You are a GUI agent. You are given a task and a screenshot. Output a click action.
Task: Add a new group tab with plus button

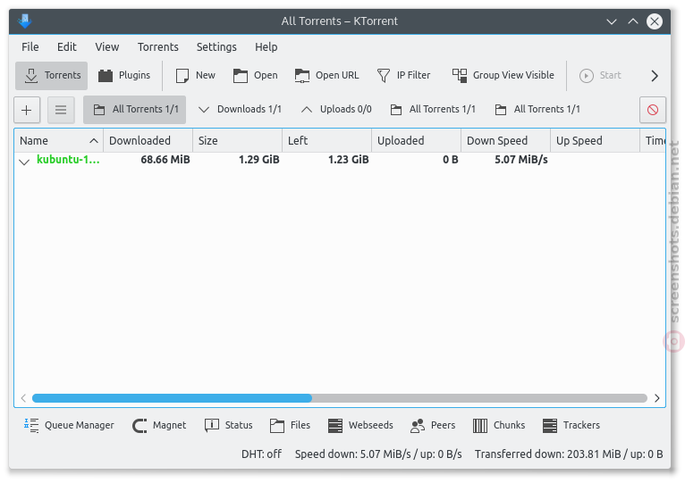(27, 110)
